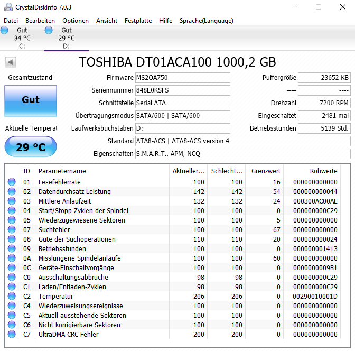Screen dimensions: 355x351
Task: Click status orb of row ID 09 Betriebsstunden
Action: tap(12, 248)
